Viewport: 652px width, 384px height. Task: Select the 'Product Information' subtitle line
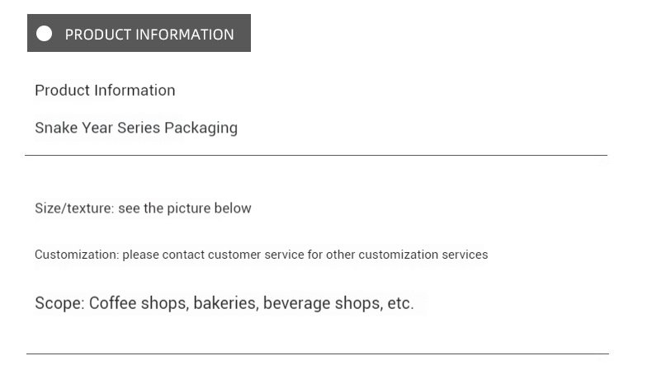(x=105, y=90)
